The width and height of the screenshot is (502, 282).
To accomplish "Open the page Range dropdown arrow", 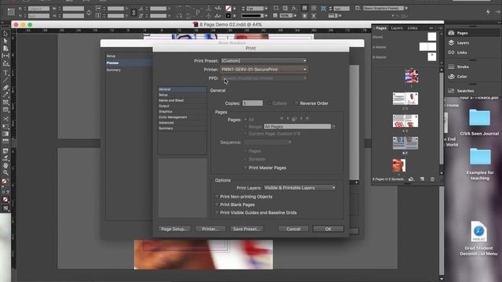I will (x=333, y=127).
